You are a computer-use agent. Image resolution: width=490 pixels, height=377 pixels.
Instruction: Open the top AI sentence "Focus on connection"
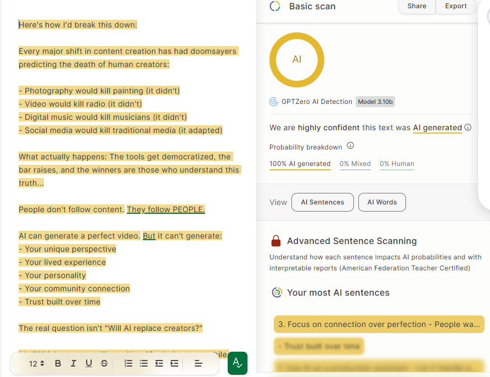pos(379,324)
